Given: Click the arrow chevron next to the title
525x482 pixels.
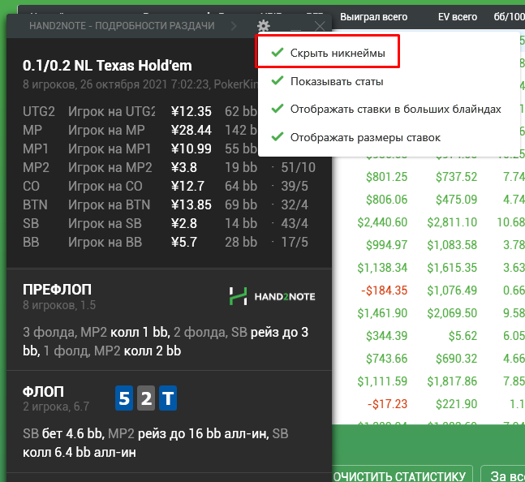Looking at the screenshot, I should [234, 26].
